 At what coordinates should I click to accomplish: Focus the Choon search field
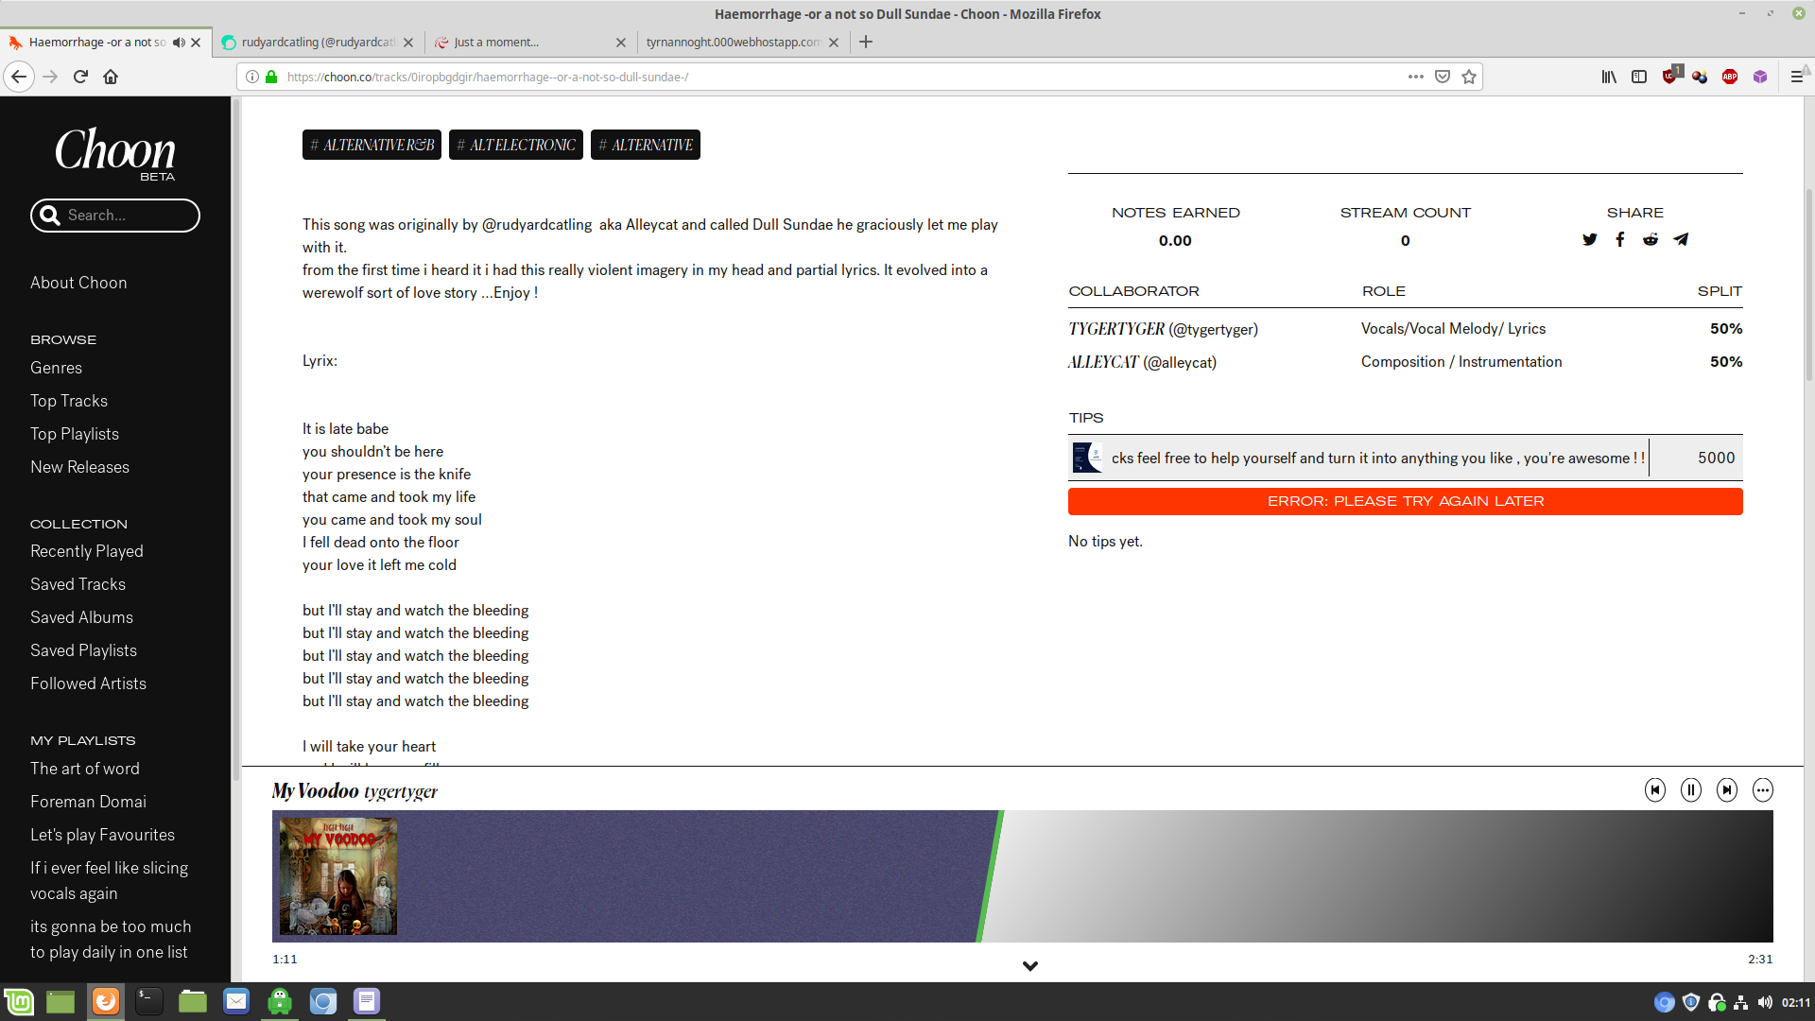(128, 216)
